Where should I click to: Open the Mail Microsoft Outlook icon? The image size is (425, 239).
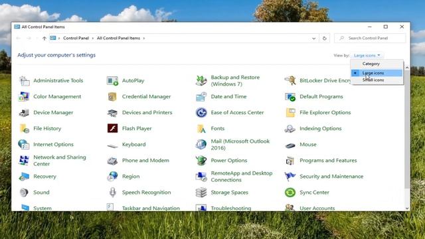201,145
